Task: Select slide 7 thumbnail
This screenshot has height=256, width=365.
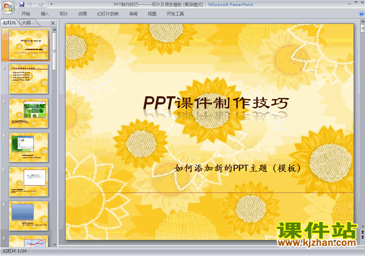Action: tap(29, 241)
